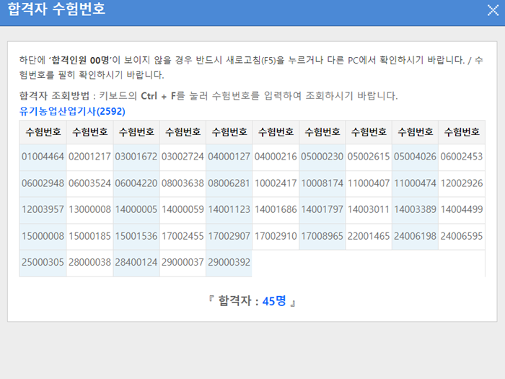Viewport: 505px width, 379px height.
Task: Select exam number 12002926
Action: [462, 183]
